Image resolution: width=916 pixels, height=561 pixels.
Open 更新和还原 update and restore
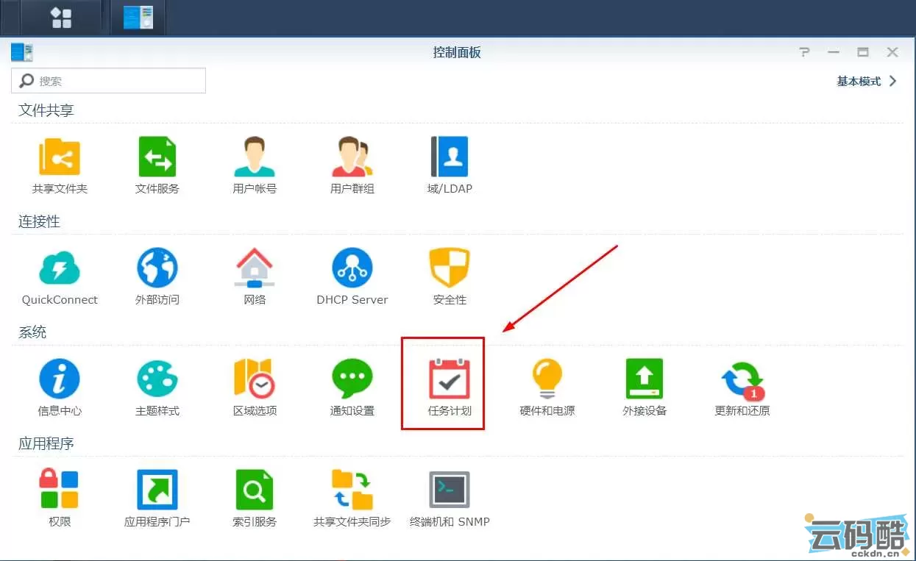(742, 379)
